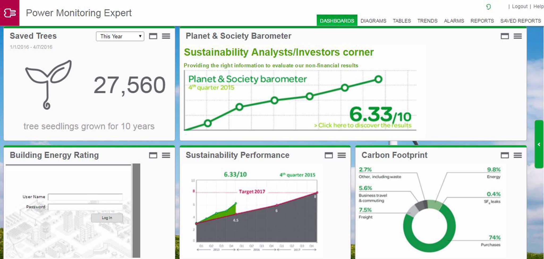Click the 0.4% SF6 leaks label
The image size is (544, 259).
tap(492, 197)
